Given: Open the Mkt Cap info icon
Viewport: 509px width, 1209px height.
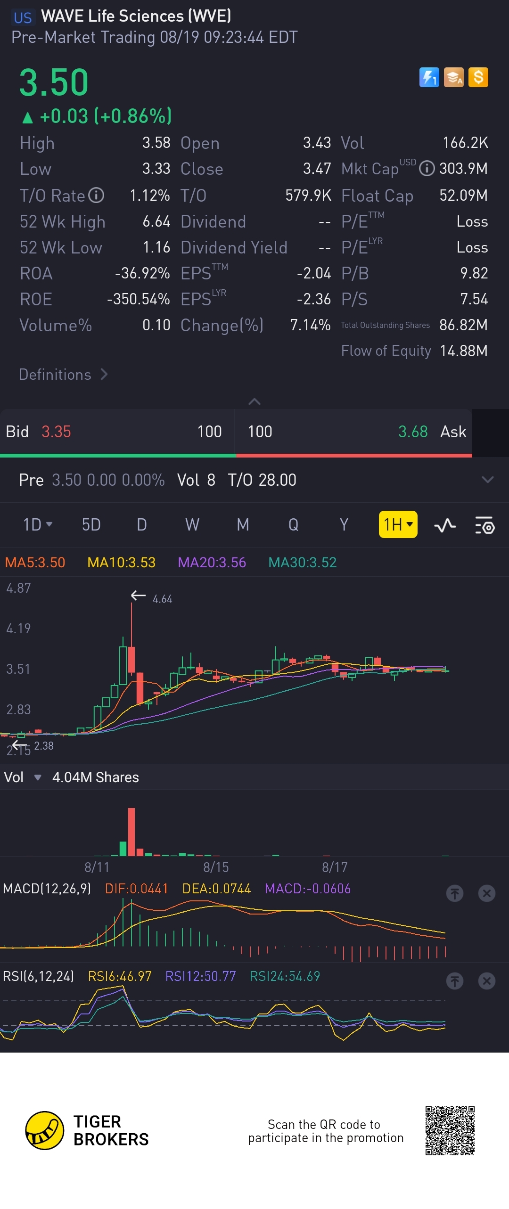Looking at the screenshot, I should 427,168.
